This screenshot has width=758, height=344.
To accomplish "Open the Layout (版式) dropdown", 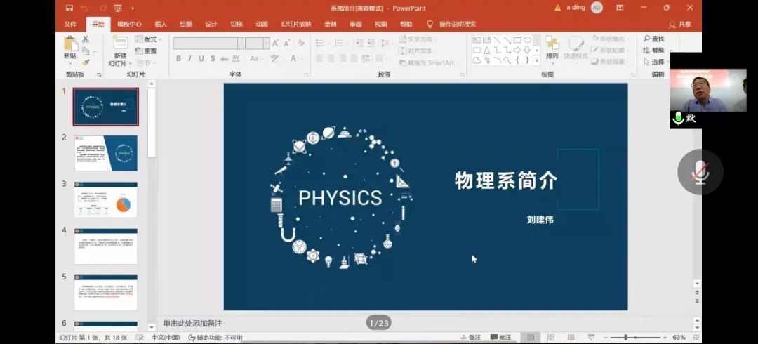I will coord(149,39).
